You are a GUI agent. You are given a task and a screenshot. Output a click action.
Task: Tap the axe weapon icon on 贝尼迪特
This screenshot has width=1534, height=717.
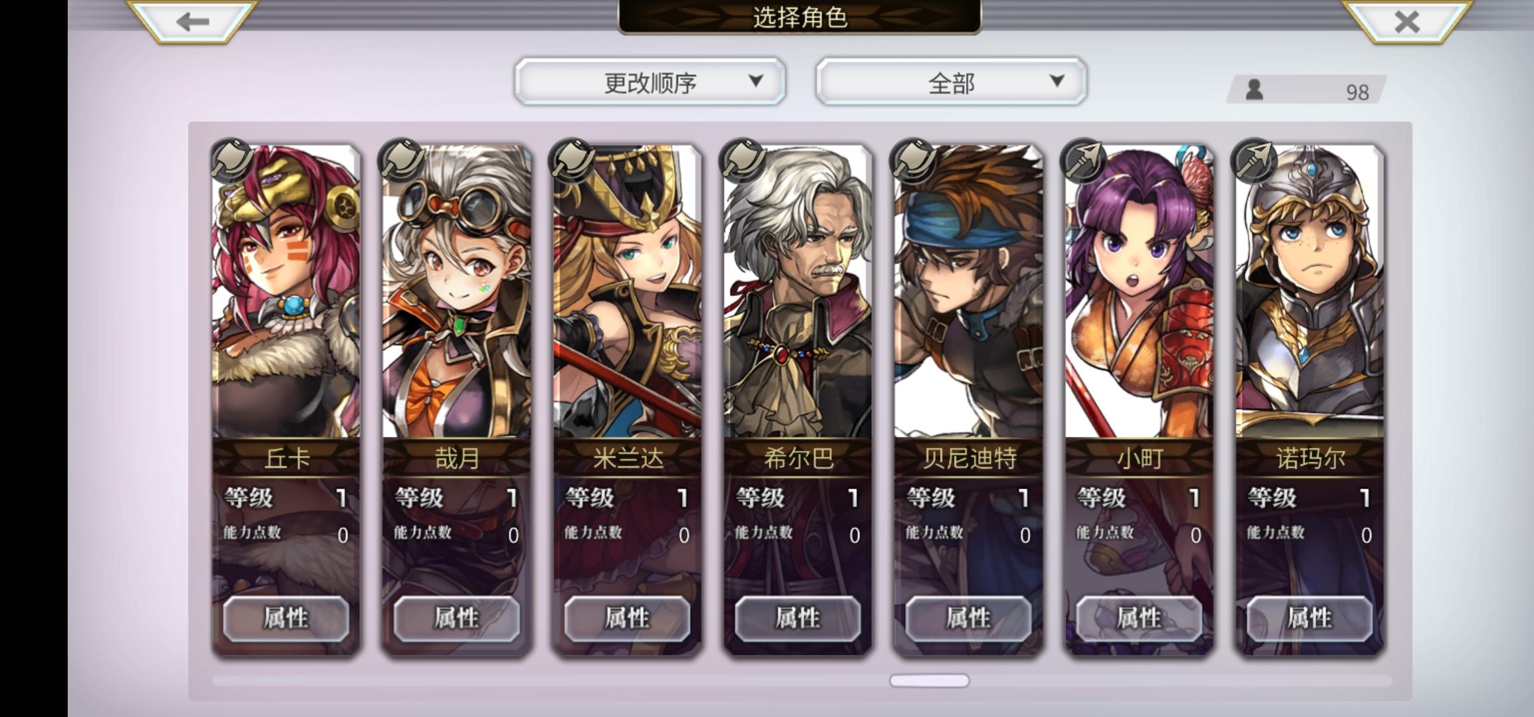(x=914, y=161)
